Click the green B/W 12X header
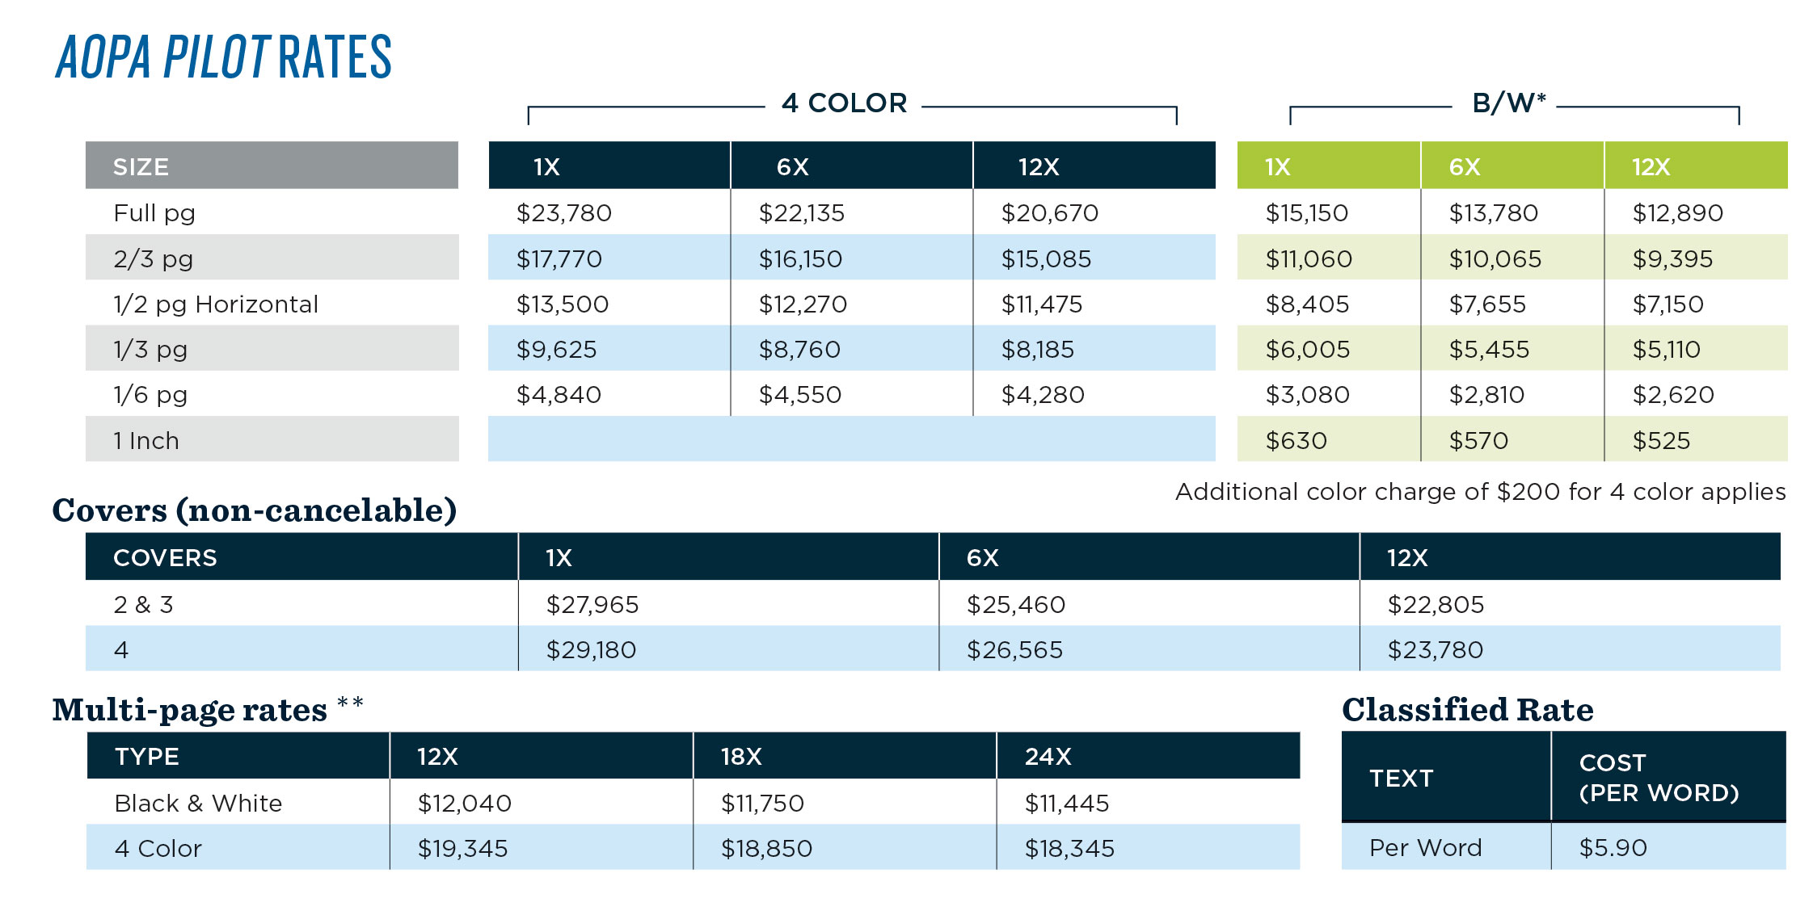Screen dimensions: 1813x911 1651,166
